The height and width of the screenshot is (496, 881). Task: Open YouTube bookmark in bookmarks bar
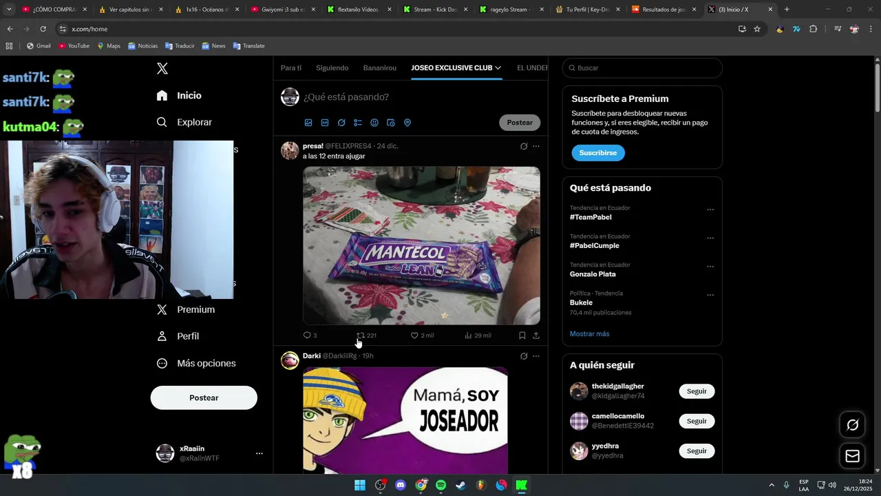(x=74, y=45)
